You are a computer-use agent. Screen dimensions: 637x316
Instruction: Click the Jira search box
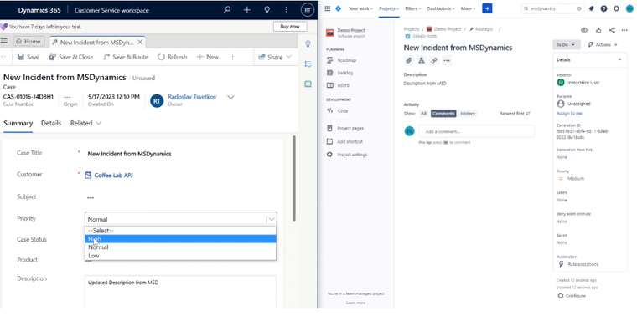pyautogui.click(x=552, y=8)
